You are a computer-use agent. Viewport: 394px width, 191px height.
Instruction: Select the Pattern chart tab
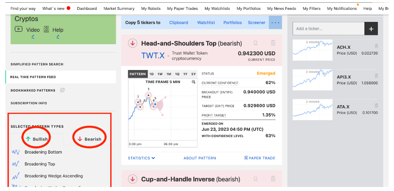138,74
